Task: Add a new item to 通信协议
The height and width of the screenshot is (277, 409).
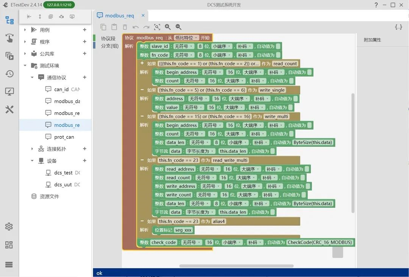Action: (x=84, y=77)
